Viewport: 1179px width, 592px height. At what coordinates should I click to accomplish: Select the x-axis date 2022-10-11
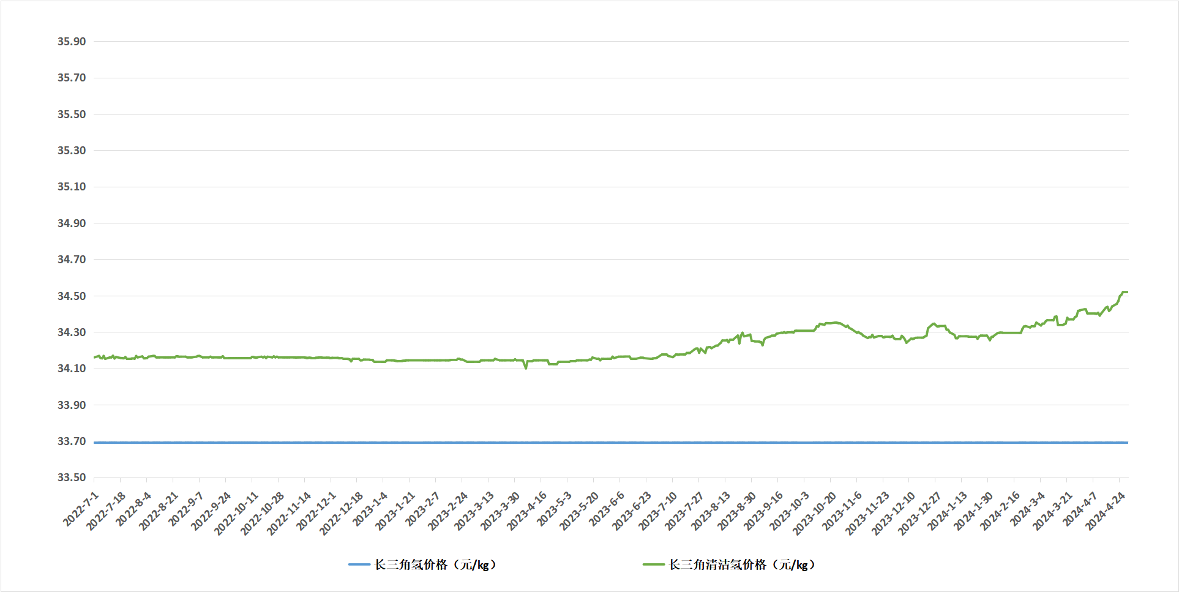click(235, 513)
